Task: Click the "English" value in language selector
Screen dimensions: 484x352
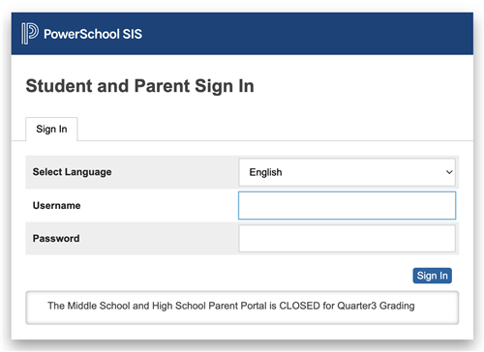Action: (265, 172)
